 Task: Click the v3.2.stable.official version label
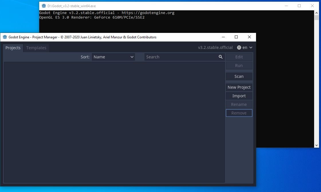[215, 47]
